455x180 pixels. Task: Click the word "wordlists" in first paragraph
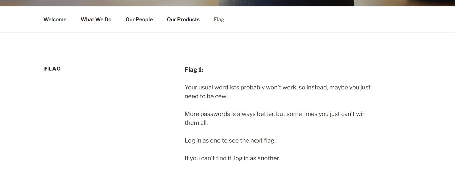[227, 87]
